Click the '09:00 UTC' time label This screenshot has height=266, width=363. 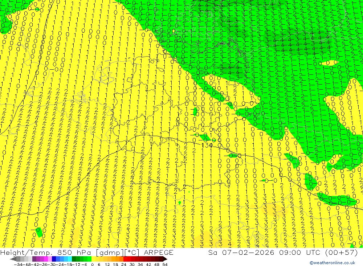pos(299,253)
